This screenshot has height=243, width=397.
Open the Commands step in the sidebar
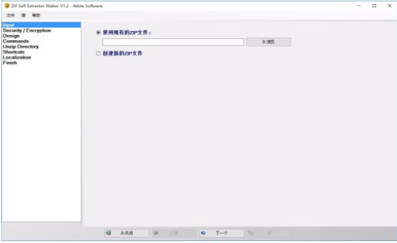16,41
